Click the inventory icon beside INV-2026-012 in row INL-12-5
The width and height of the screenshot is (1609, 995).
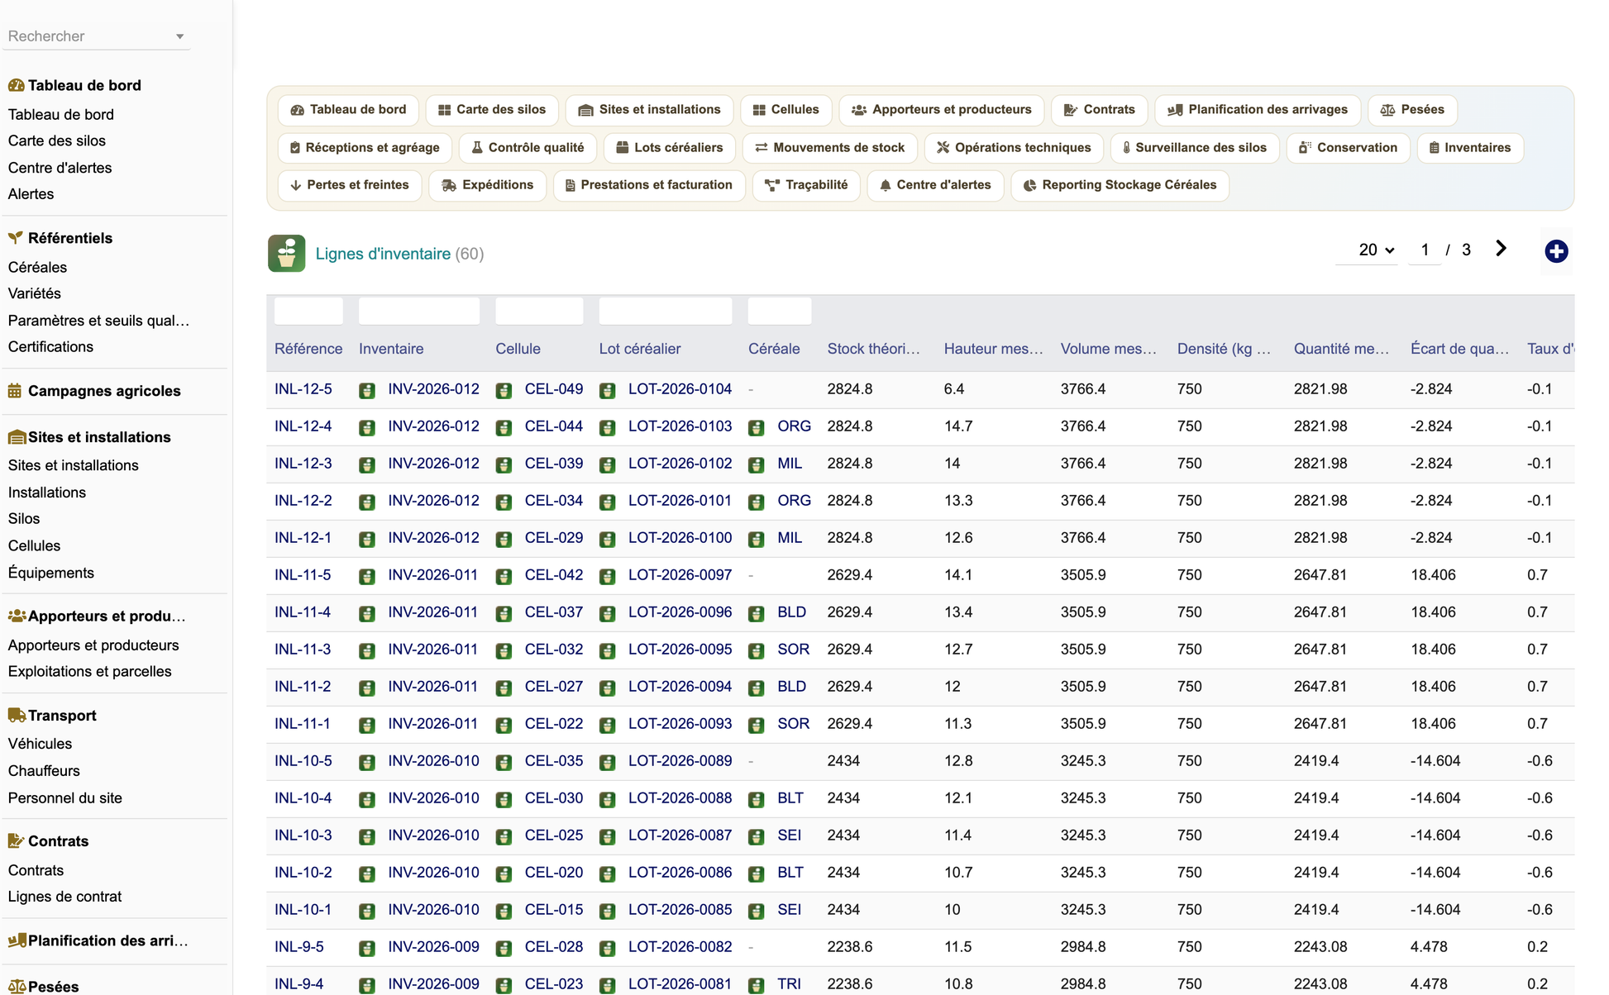point(367,390)
